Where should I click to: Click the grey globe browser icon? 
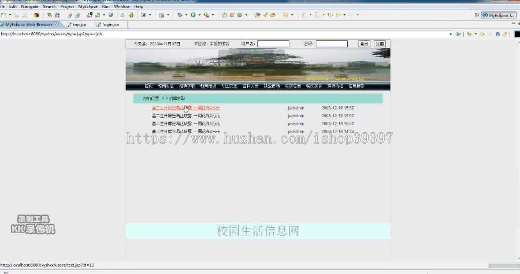point(111,15)
